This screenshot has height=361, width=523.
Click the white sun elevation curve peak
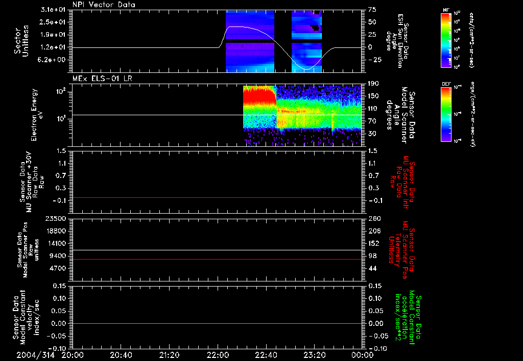(x=237, y=27)
